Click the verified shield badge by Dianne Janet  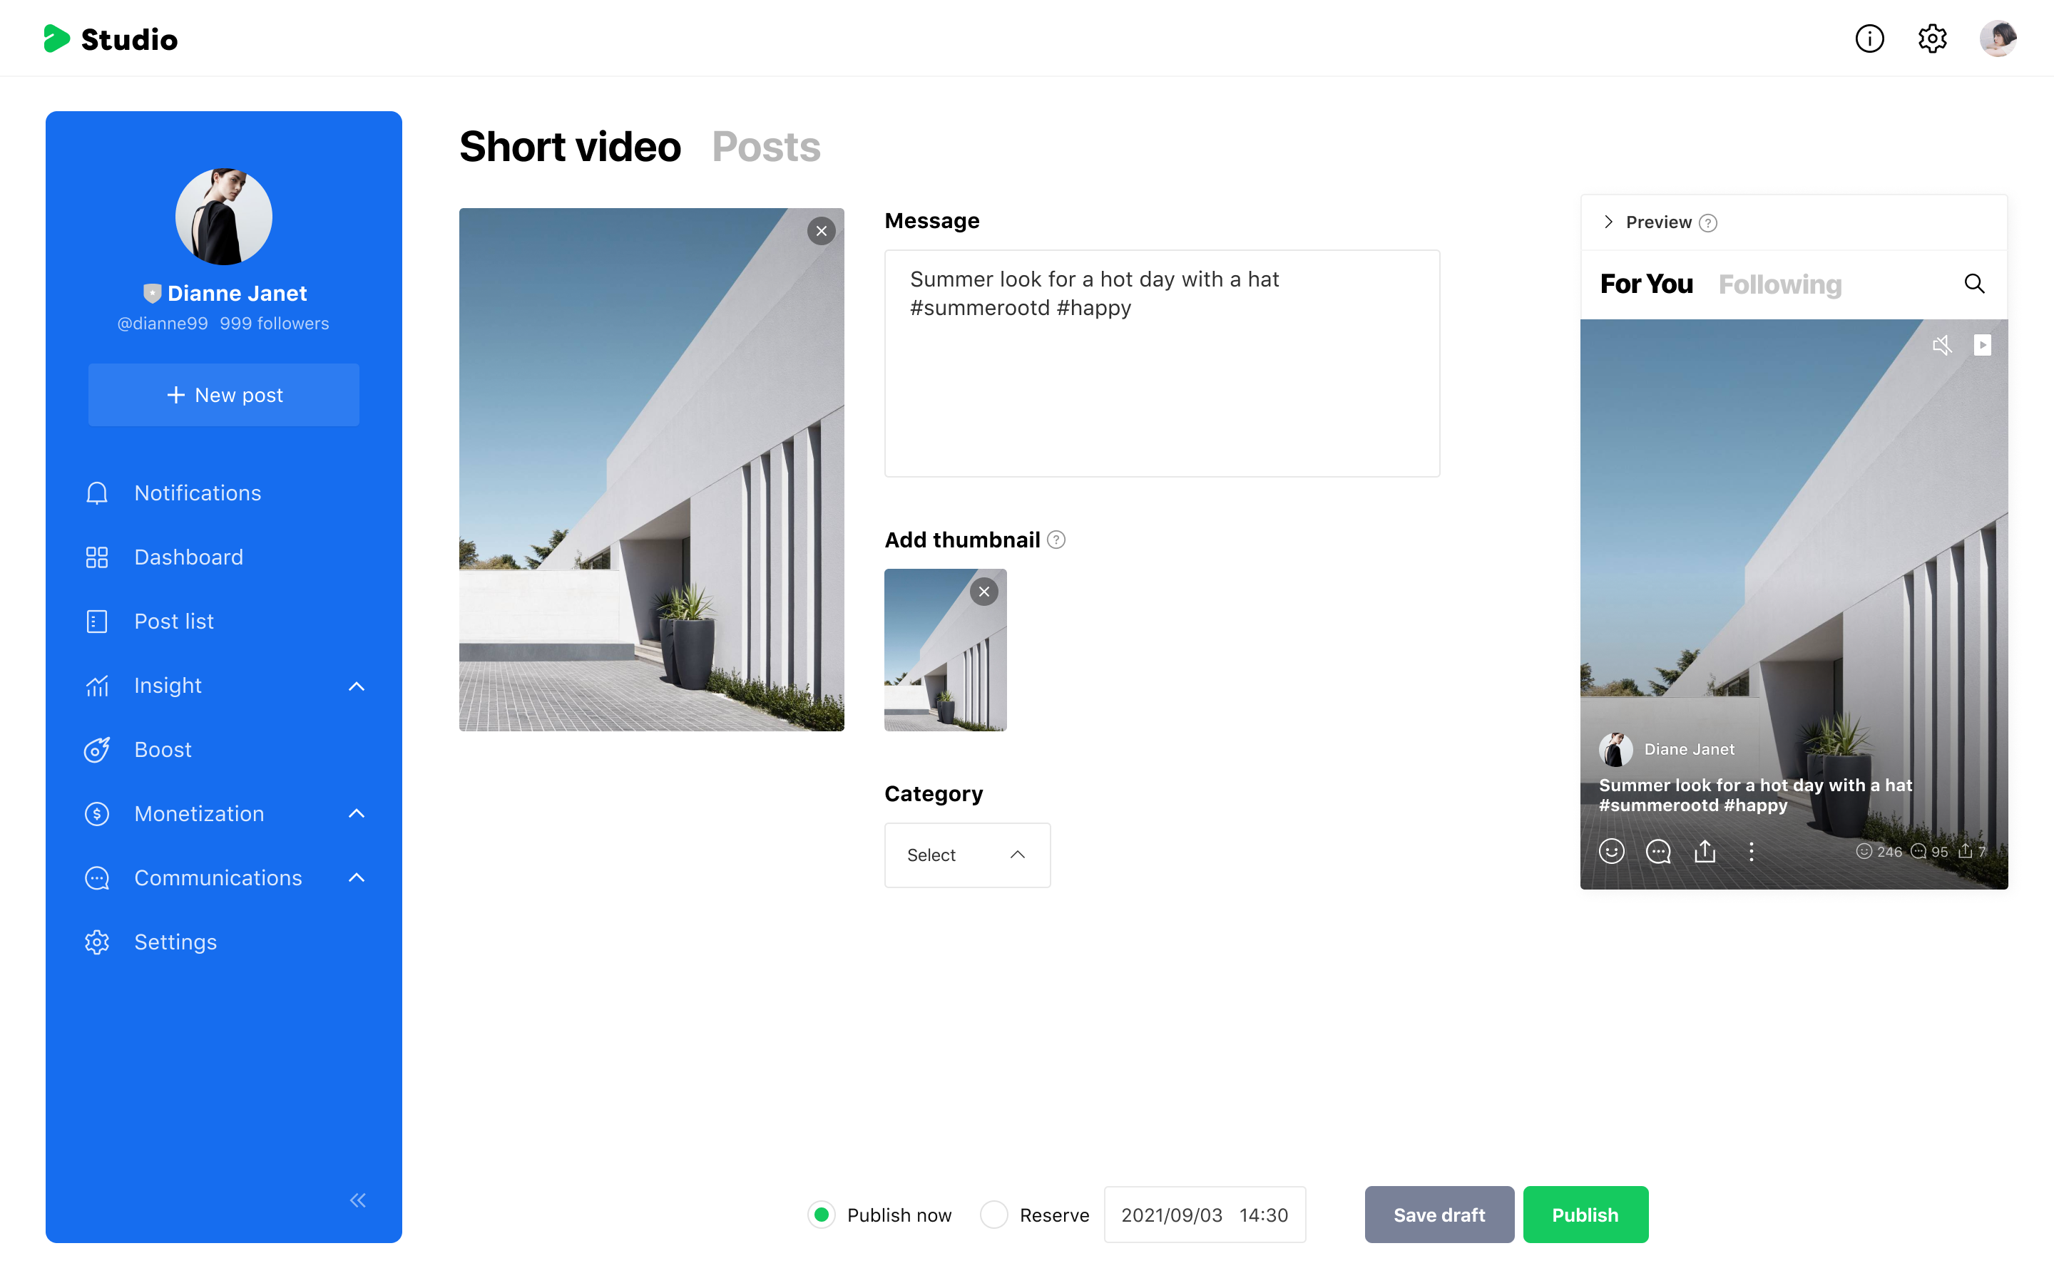tap(152, 294)
